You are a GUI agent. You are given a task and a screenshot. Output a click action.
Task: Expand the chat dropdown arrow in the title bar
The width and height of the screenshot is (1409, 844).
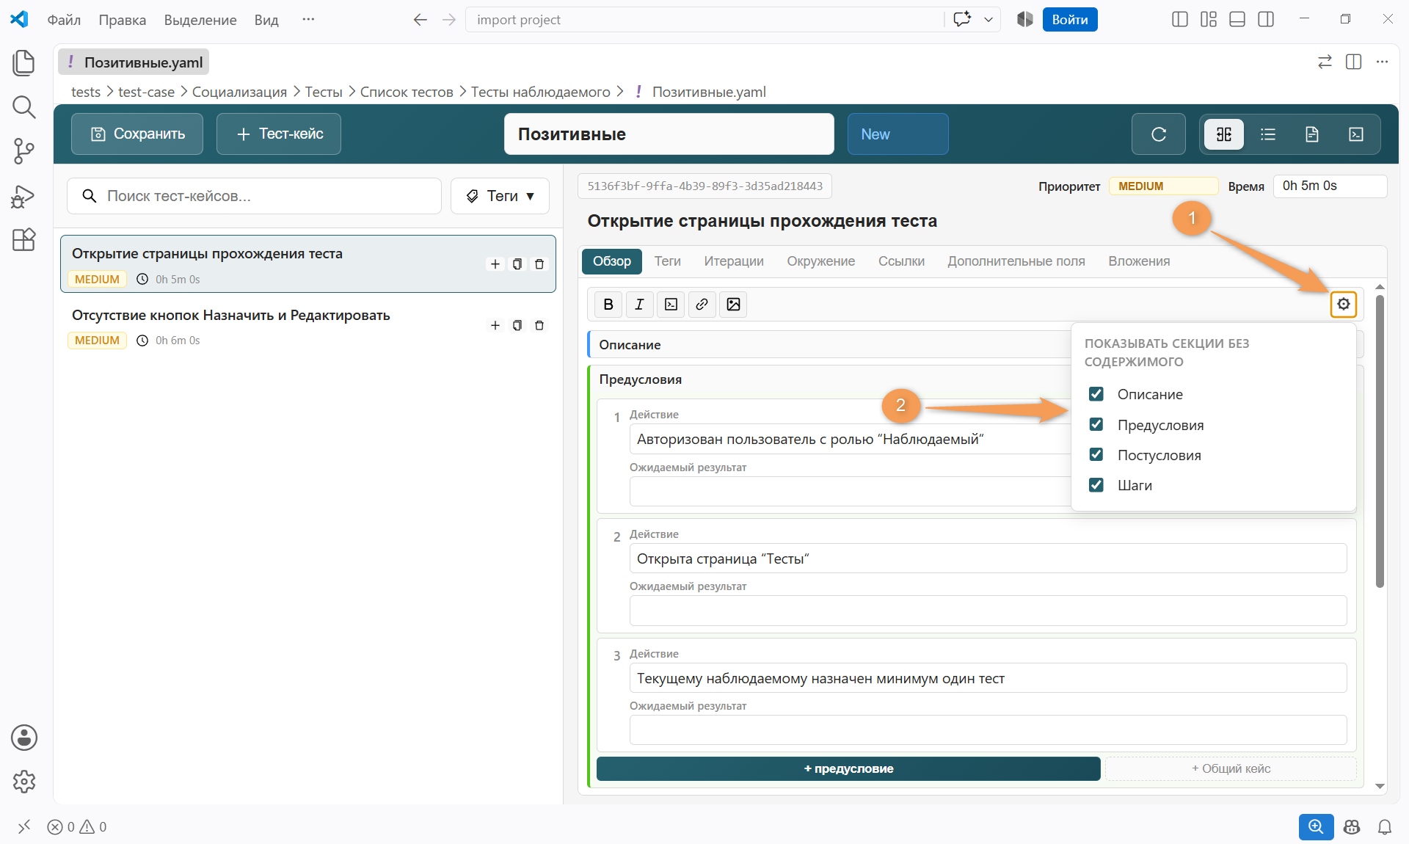[x=989, y=20]
